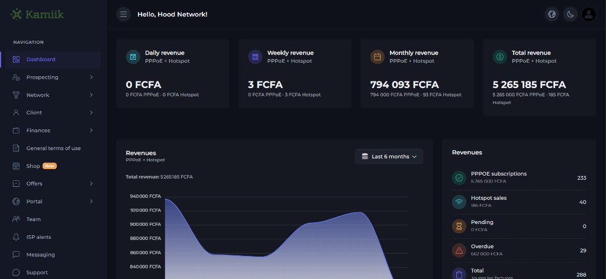Image resolution: width=606 pixels, height=279 pixels.
Task: Click the Hotspot sales count 40
Action: point(582,202)
